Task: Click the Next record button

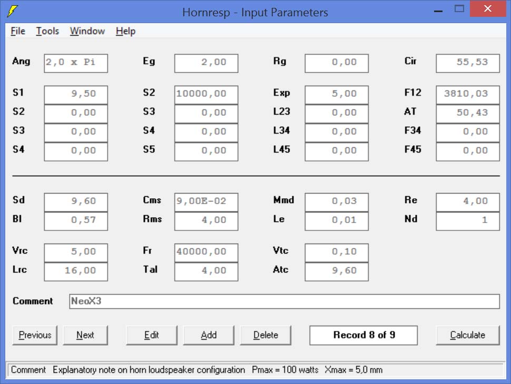Action: (x=85, y=335)
